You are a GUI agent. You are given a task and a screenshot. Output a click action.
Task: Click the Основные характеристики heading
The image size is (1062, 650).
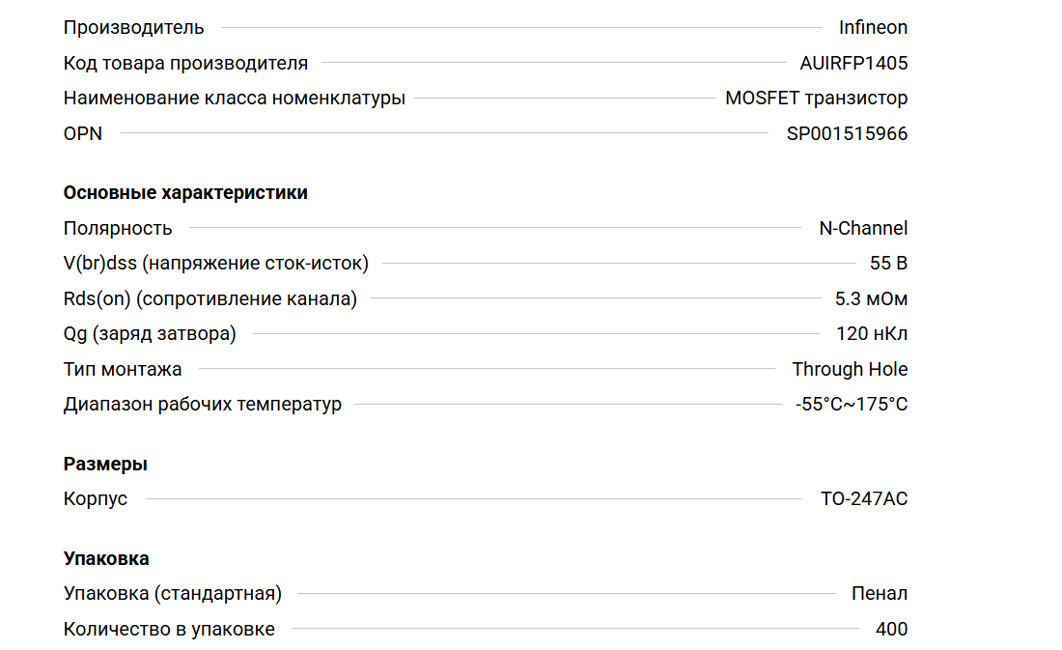185,192
